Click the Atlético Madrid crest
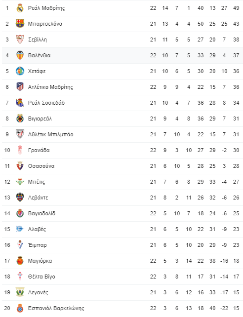This screenshot has height=317, width=243. coord(20,87)
